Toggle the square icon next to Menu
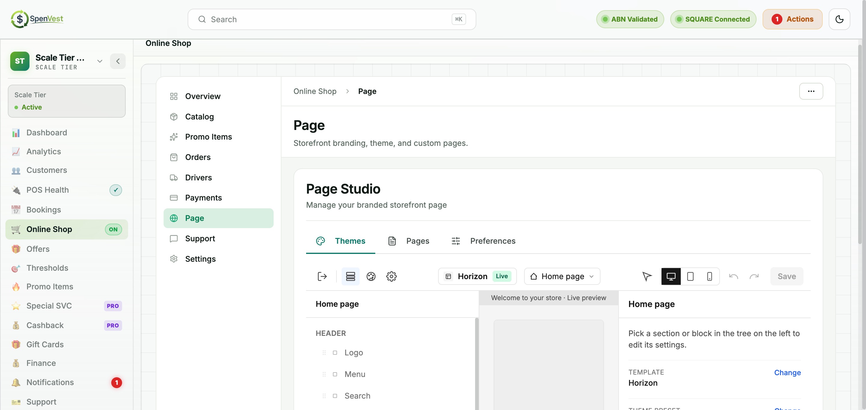866x410 pixels. coord(335,374)
